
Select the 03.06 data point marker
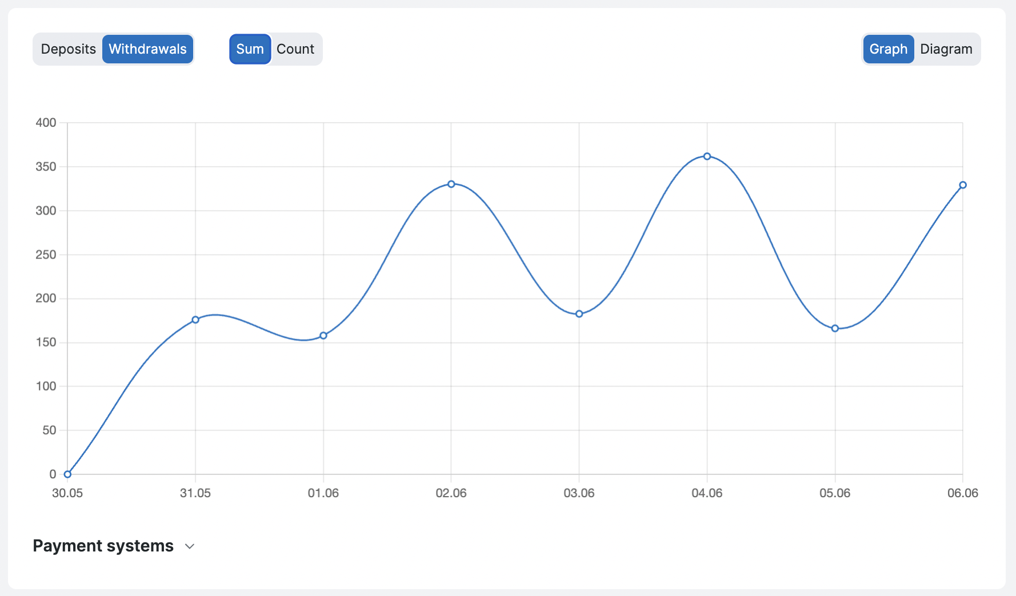[x=579, y=314]
